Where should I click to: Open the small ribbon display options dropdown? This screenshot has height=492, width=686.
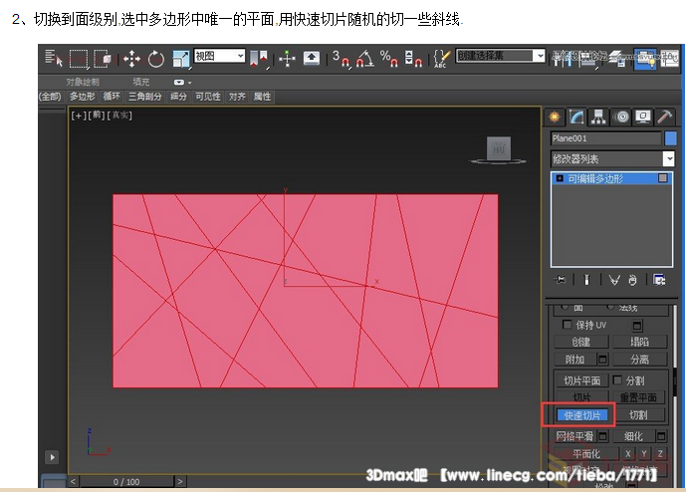182,83
